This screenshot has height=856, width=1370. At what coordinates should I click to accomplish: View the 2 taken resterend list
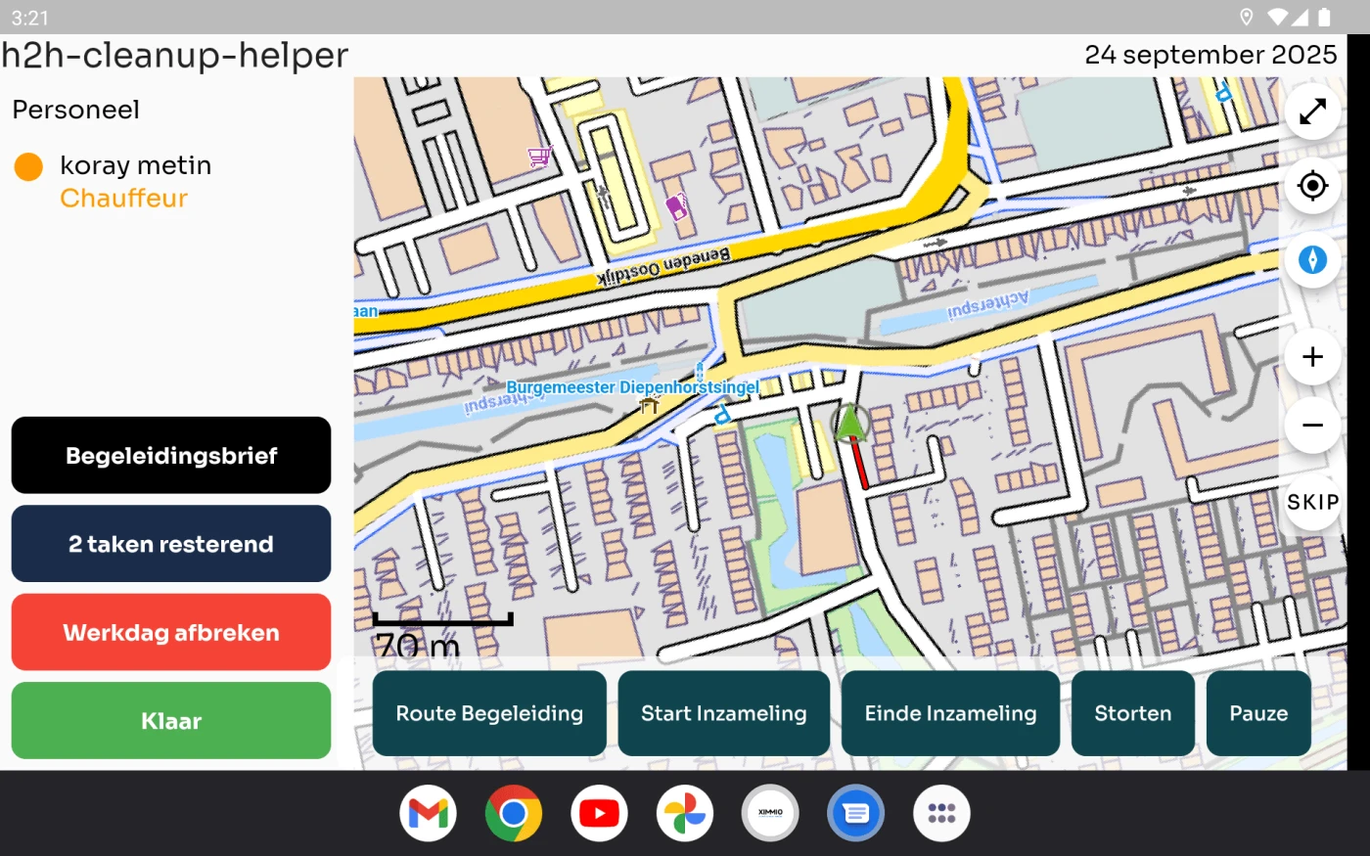point(171,544)
